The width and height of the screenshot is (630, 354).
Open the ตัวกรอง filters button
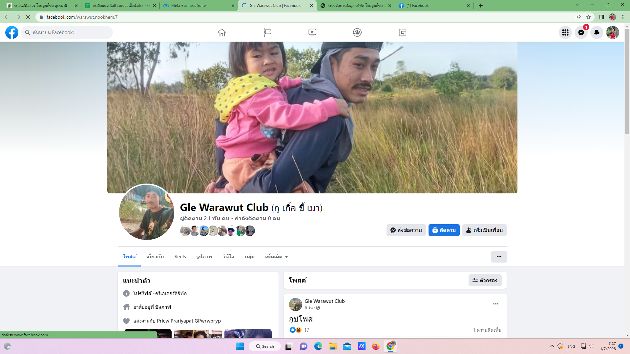[x=485, y=280]
